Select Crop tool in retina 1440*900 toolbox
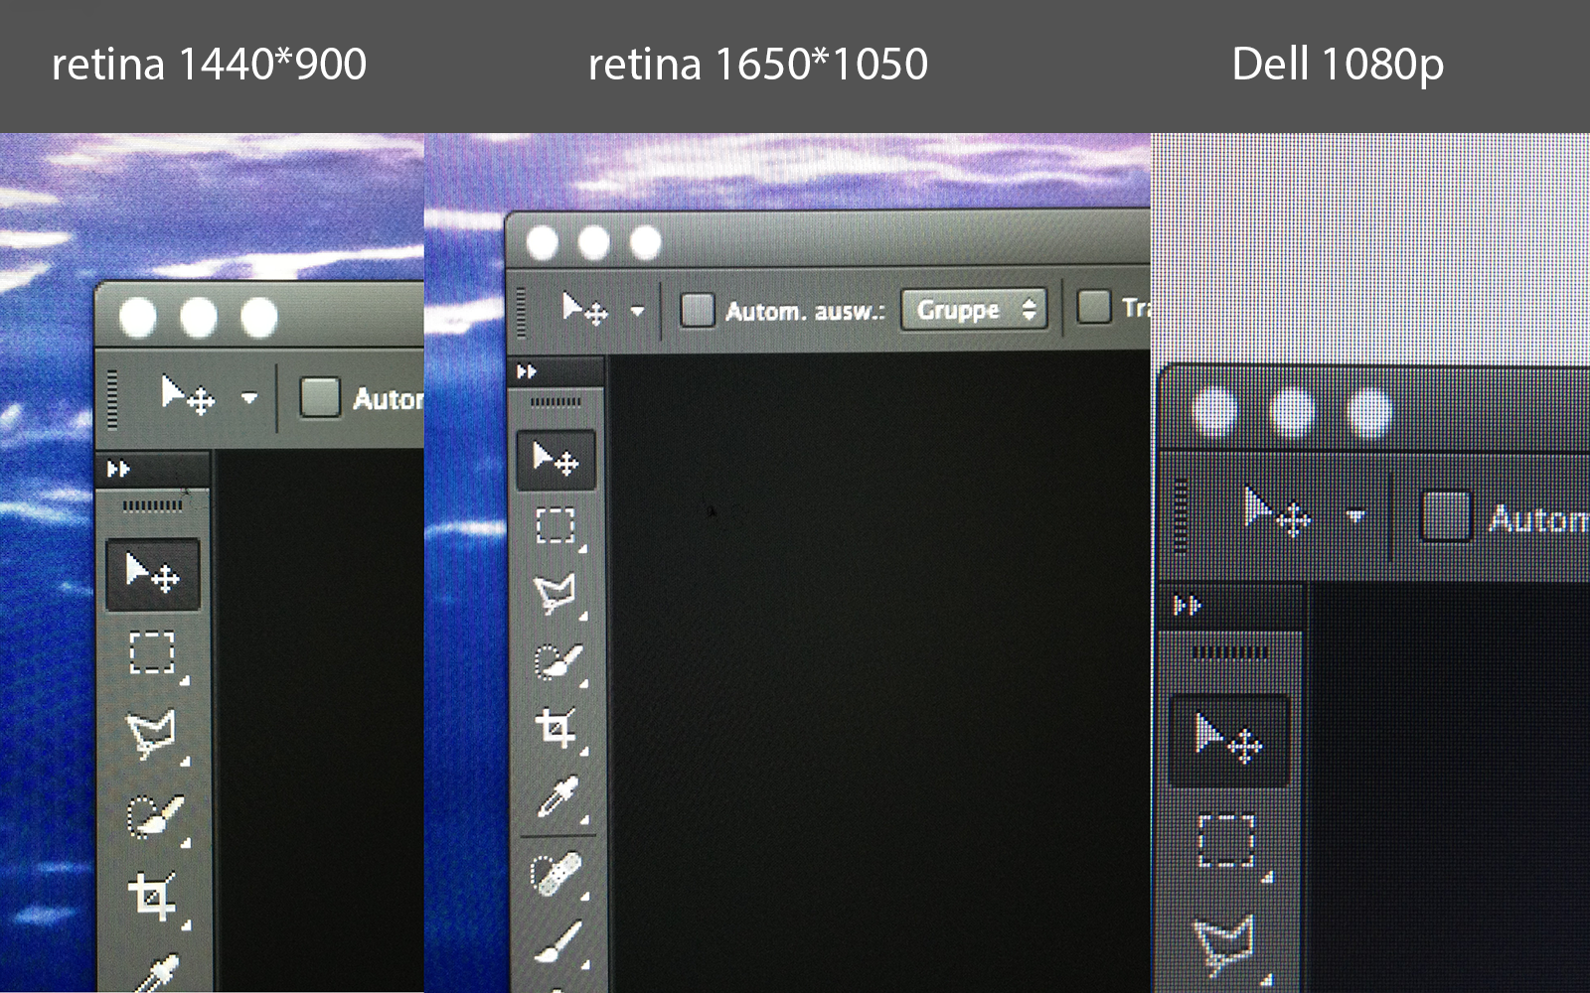Screen dimensions: 1590x993 153,896
